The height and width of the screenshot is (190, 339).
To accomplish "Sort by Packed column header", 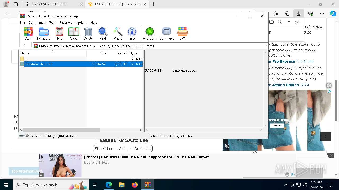I will 118,53.
